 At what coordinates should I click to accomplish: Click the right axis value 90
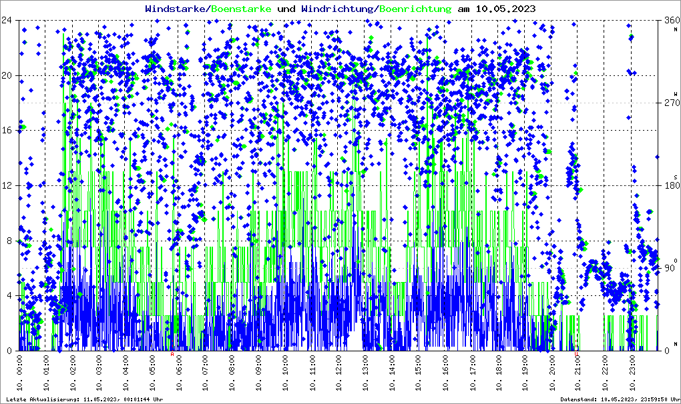(669, 268)
